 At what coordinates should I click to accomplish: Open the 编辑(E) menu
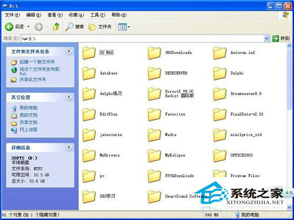coord(34,15)
